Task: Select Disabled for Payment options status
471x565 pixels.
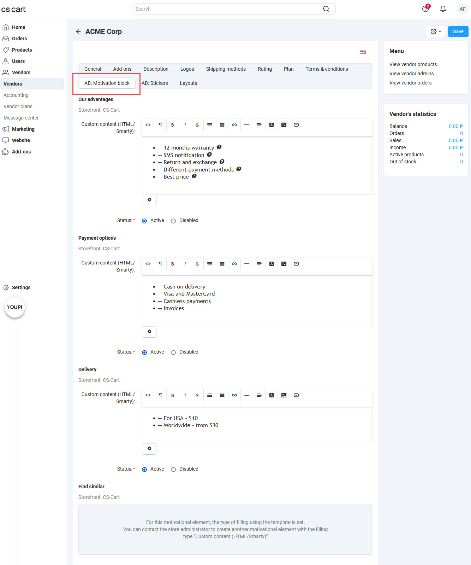Action: (x=173, y=353)
